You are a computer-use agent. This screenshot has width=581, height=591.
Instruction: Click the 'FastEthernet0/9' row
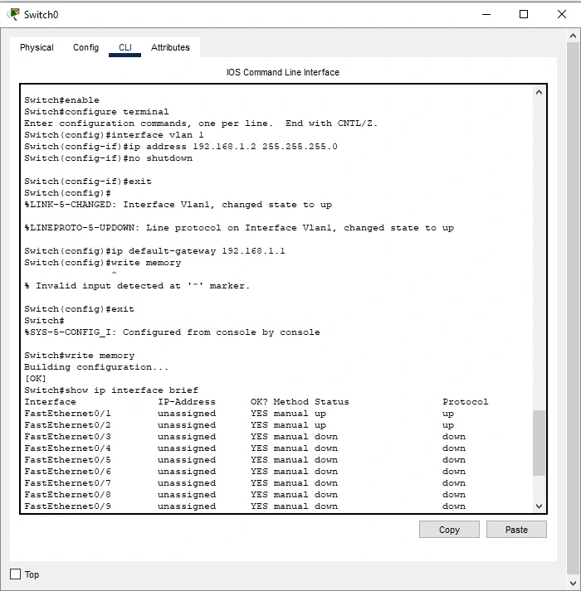click(245, 506)
